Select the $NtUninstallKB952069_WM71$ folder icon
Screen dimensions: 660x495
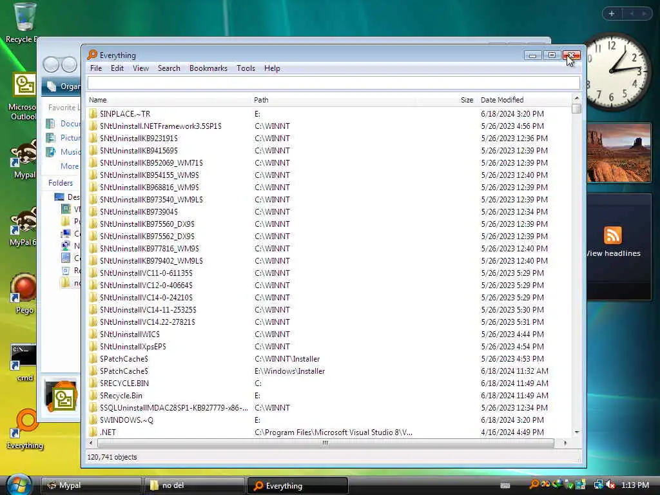click(93, 162)
